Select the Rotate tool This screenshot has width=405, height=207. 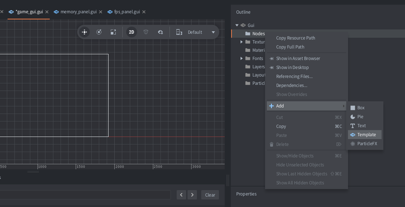pos(99,32)
